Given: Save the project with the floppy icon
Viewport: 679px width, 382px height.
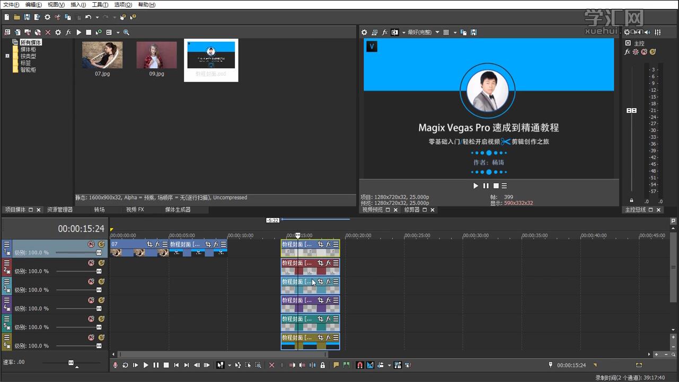Looking at the screenshot, I should click(x=27, y=17).
